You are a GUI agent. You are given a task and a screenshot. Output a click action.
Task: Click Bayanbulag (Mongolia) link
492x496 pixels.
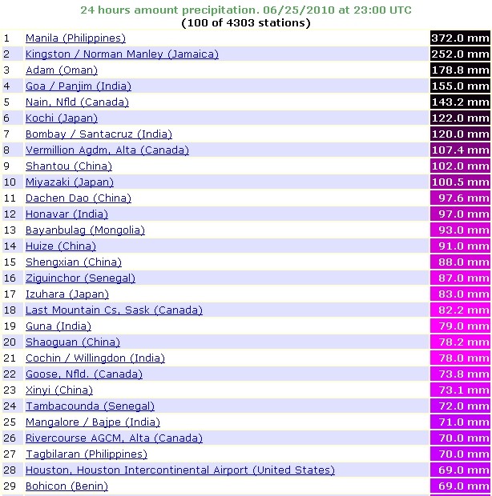coord(85,230)
